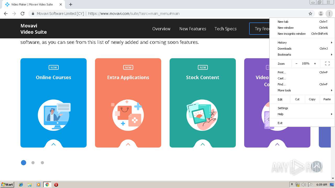Open the volume speaker tray icon
335x188 pixels.
[304, 185]
